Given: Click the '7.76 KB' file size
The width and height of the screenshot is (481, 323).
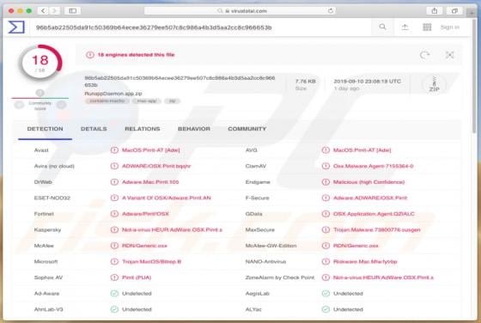Looking at the screenshot, I should click(x=305, y=82).
